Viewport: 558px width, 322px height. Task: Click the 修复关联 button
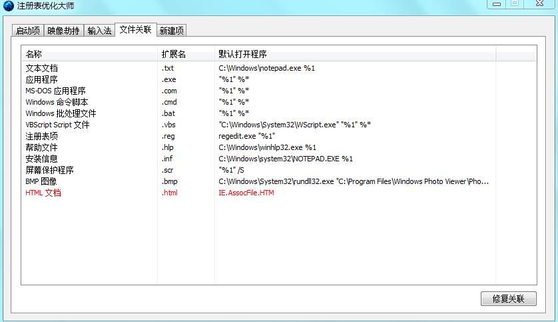tap(508, 299)
